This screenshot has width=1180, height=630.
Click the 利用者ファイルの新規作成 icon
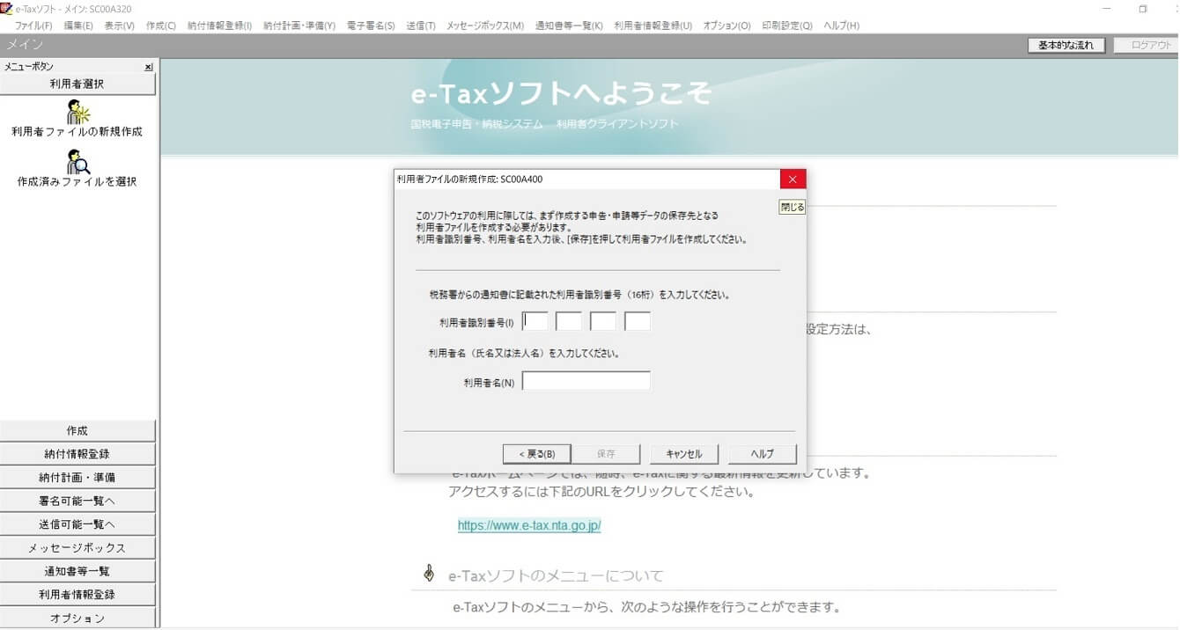pyautogui.click(x=77, y=112)
